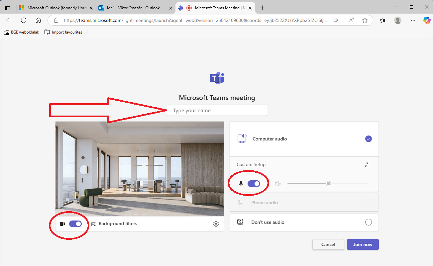433x266 pixels.
Task: Close the Microsoft Outlook (formerly Hotmail) tab
Action: click(x=91, y=8)
